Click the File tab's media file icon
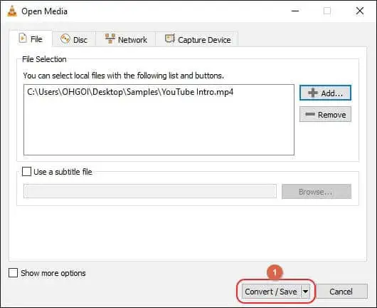Viewport: 377px width, 308px height. (x=23, y=38)
